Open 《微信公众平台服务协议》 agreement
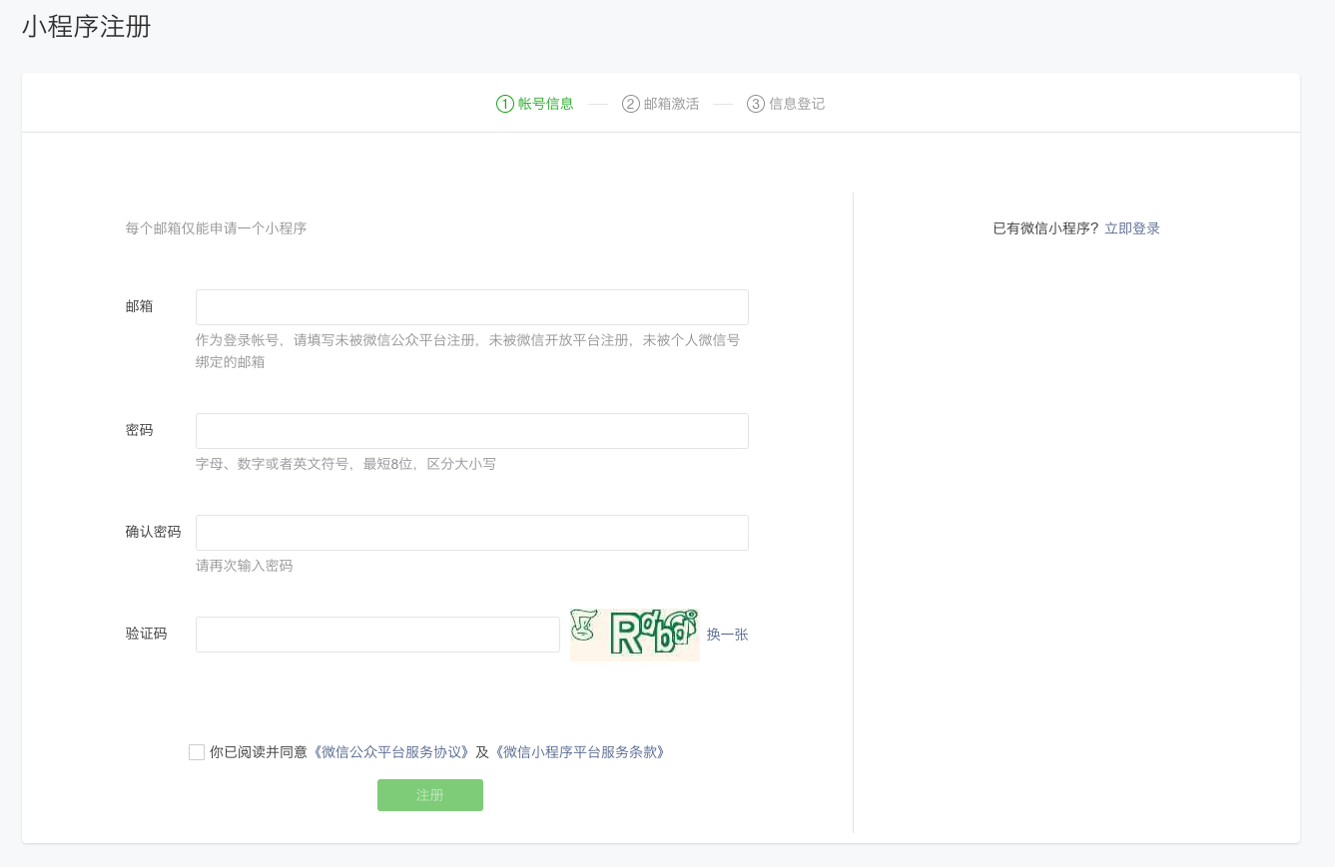Image resolution: width=1335 pixels, height=867 pixels. coord(389,751)
